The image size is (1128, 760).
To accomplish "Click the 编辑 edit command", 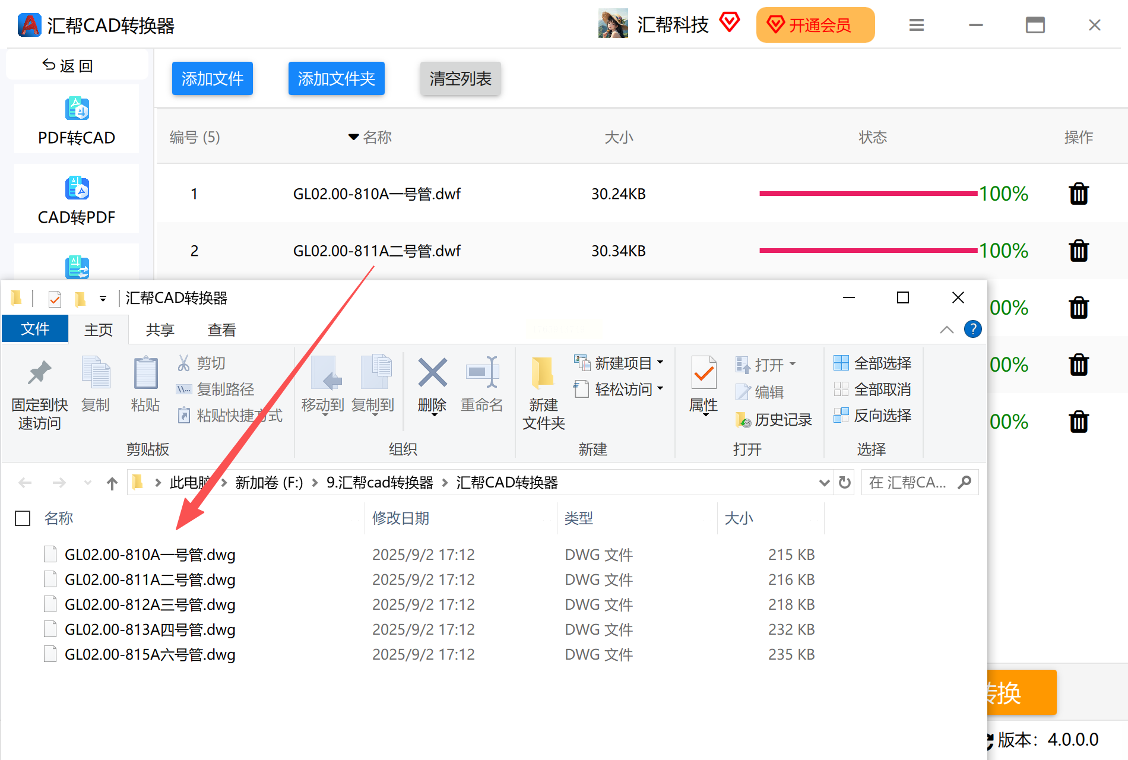I will pyautogui.click(x=760, y=392).
